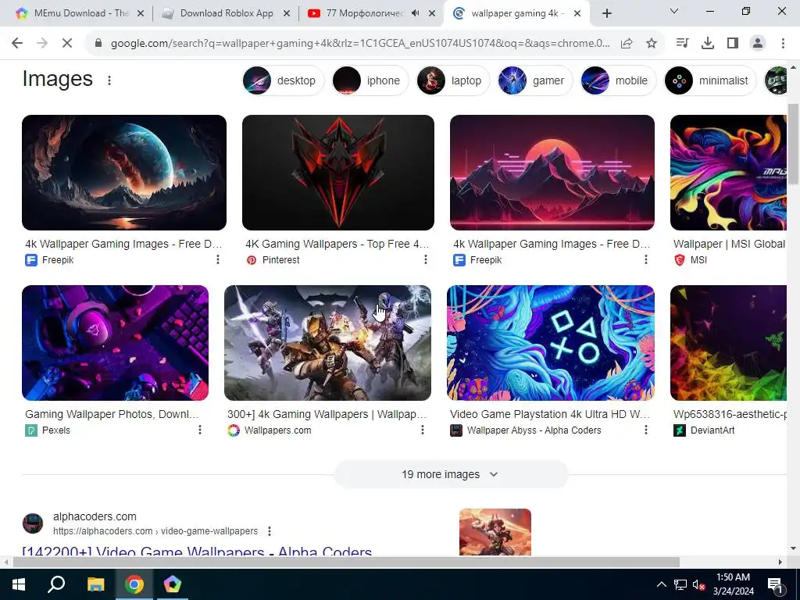Filter images by iphone chip
Screen dimensions: 800x600
click(x=370, y=80)
